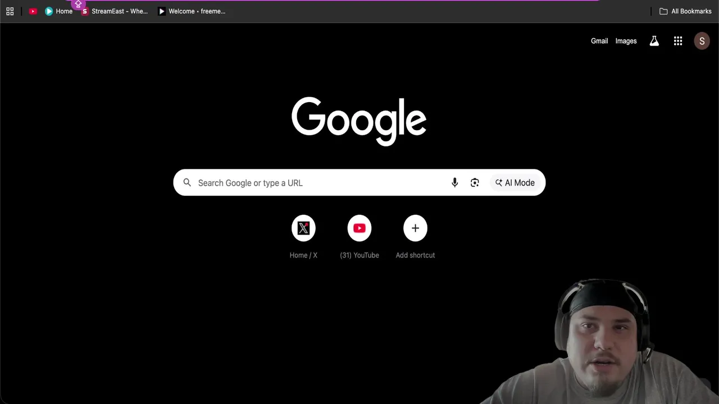Start voice search with microphone icon
The width and height of the screenshot is (719, 404).
pos(454,183)
